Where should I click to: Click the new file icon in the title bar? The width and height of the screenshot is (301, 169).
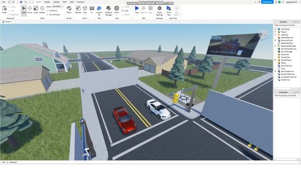pos(9,2)
